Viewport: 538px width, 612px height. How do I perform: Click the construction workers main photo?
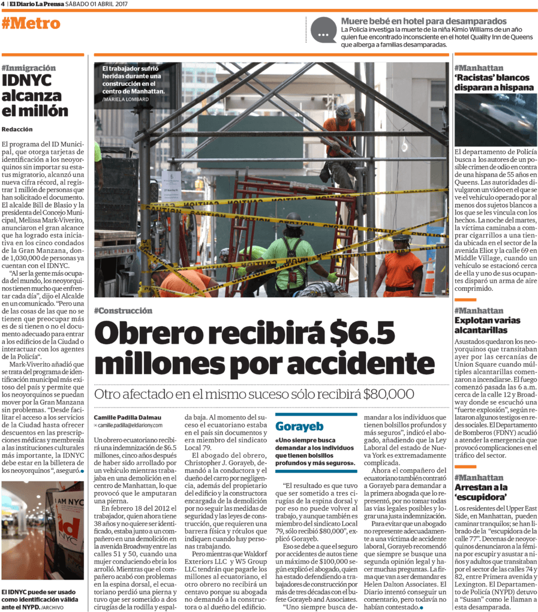pos(272,180)
